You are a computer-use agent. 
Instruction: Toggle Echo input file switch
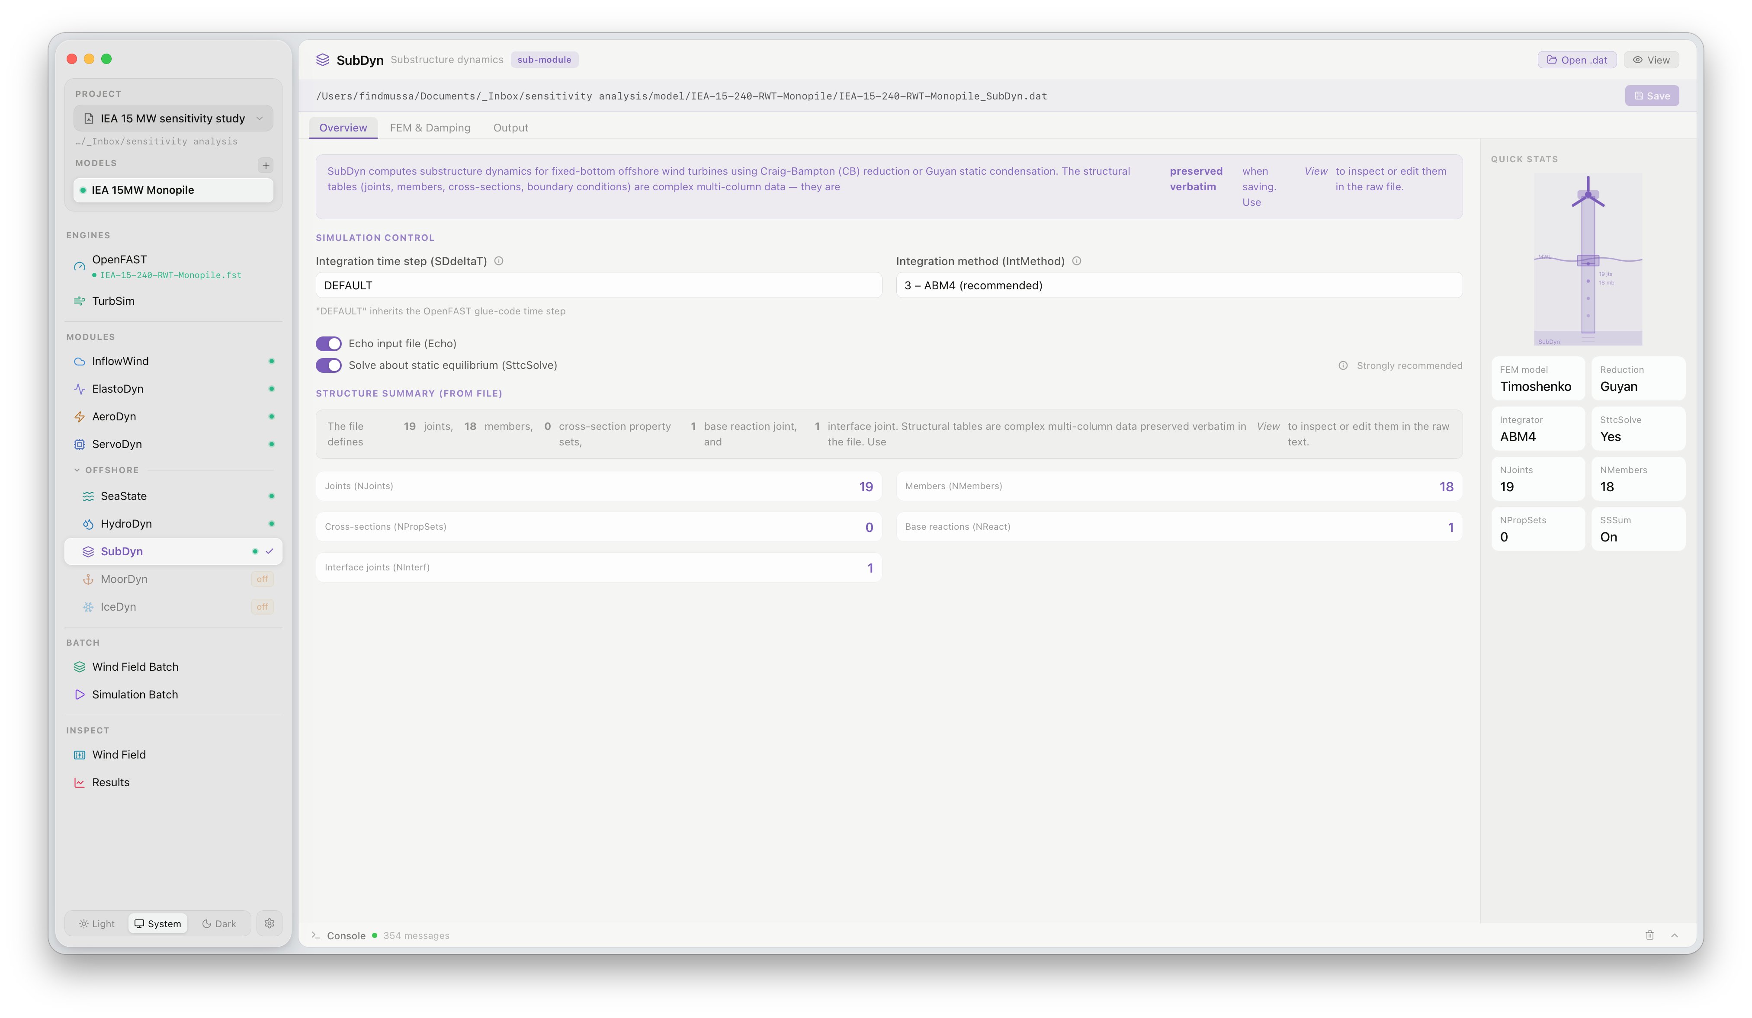329,344
